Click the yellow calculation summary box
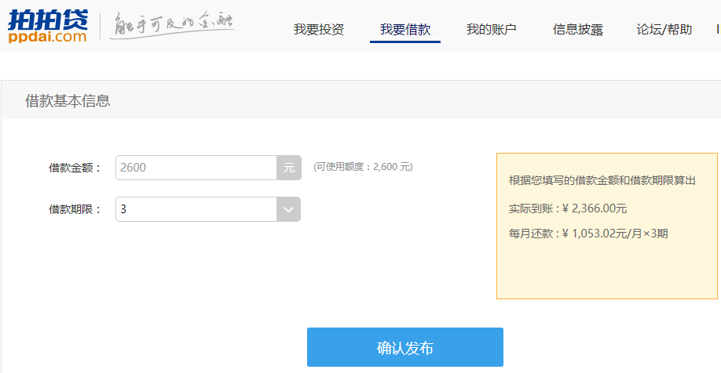The width and height of the screenshot is (721, 373). [x=607, y=226]
